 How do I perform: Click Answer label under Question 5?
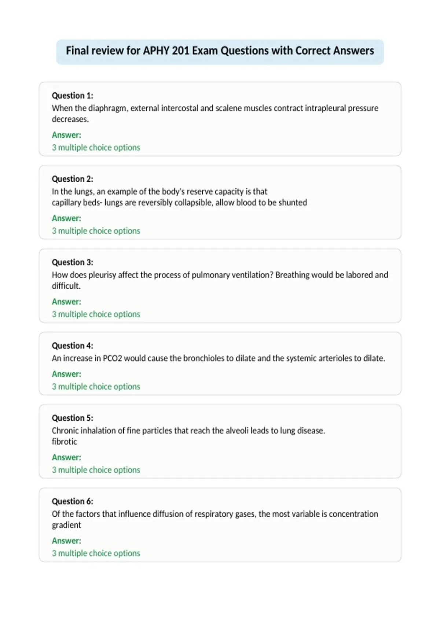pos(66,457)
